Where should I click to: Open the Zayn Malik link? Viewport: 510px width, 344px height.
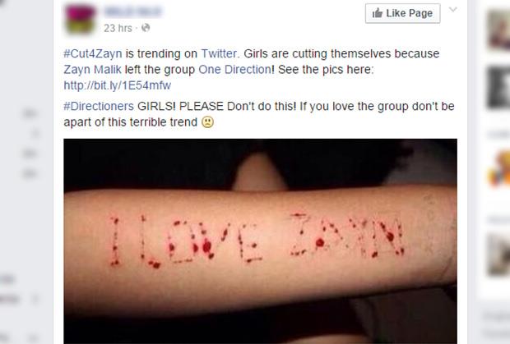tap(92, 70)
